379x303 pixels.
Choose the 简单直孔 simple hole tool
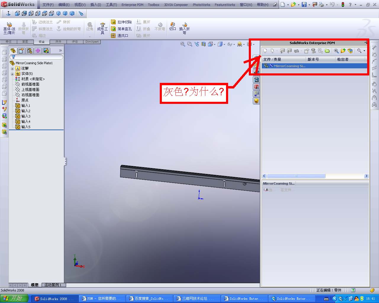tap(122, 29)
